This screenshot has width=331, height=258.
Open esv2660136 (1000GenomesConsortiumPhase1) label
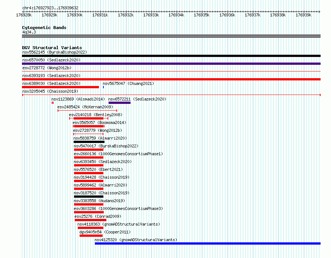click(x=118, y=154)
